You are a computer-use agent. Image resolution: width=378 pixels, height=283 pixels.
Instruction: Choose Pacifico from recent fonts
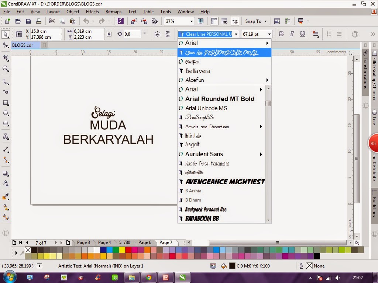tap(224, 62)
